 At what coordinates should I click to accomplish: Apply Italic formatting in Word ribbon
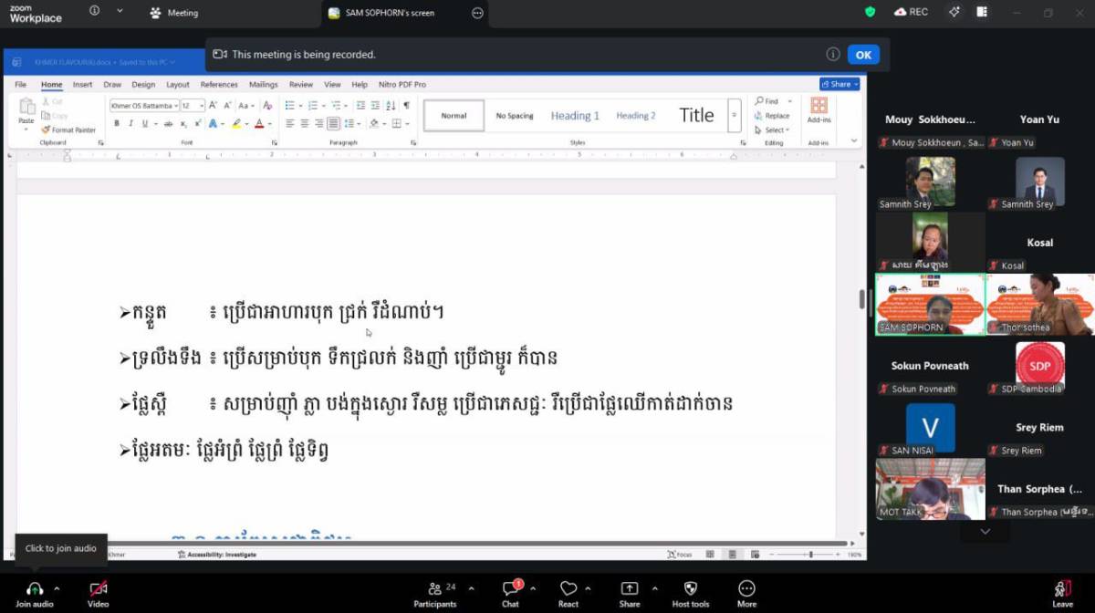point(130,123)
